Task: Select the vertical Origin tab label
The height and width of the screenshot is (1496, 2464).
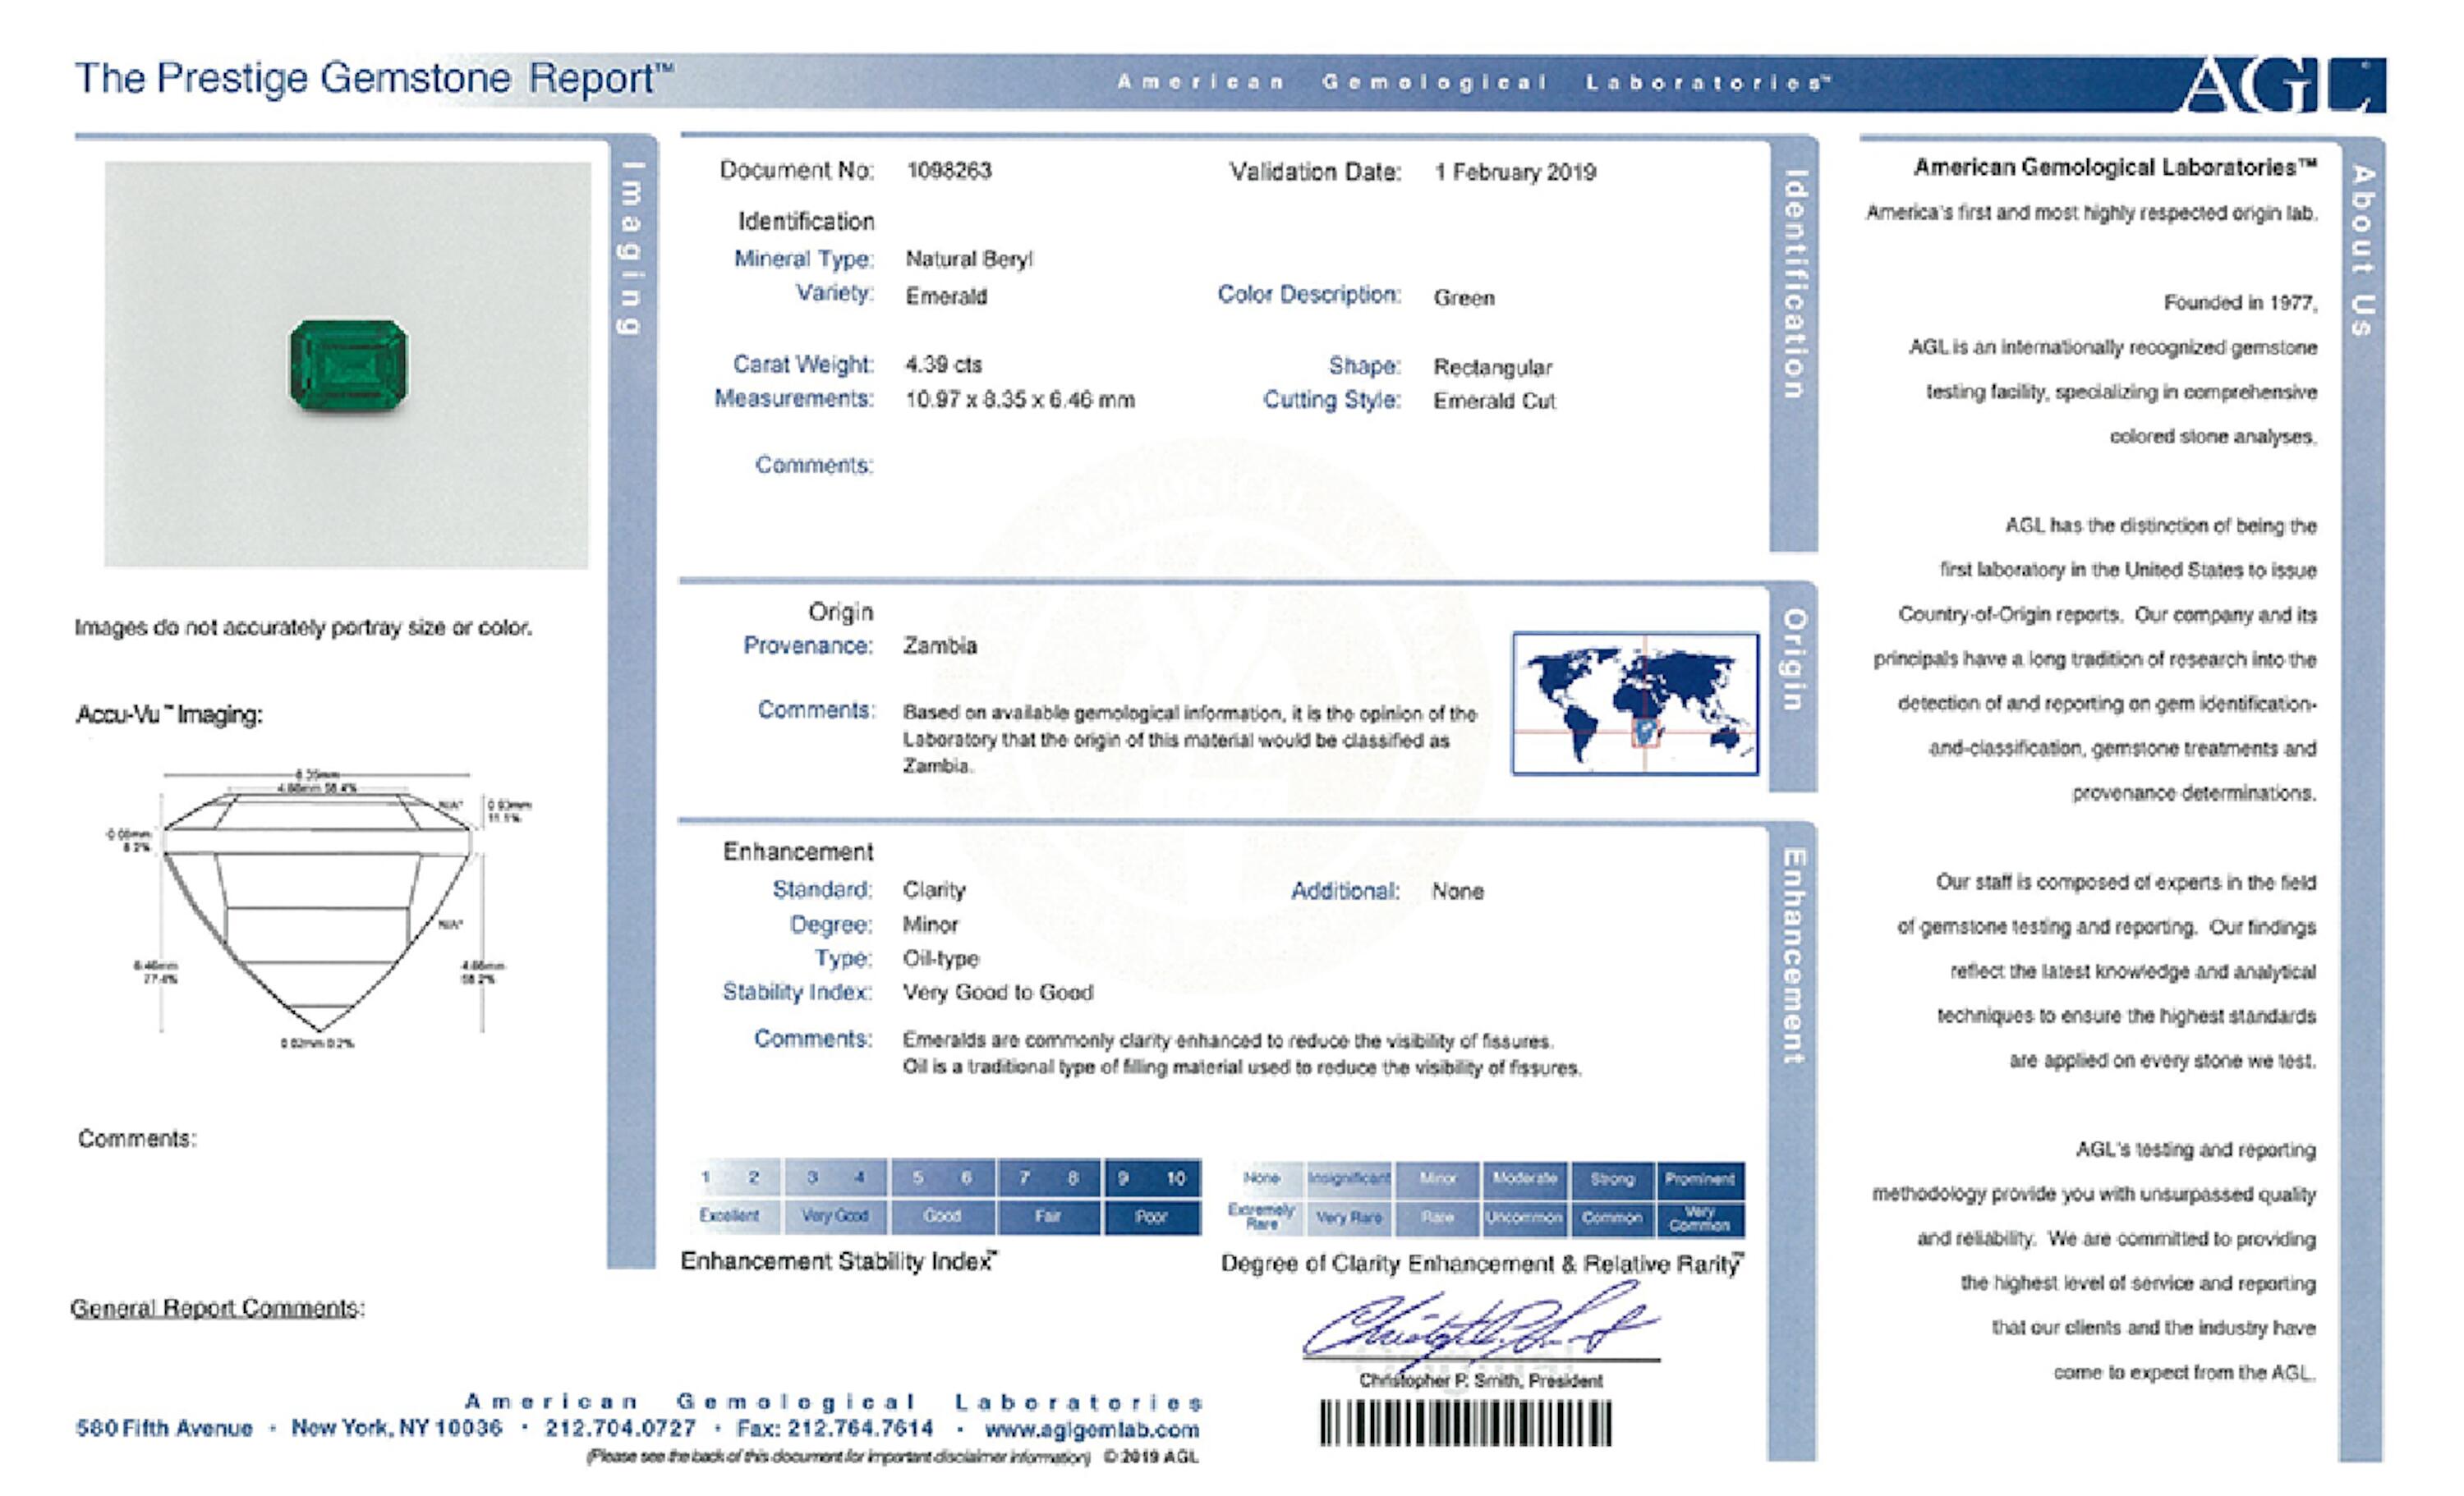Action: tap(1795, 660)
